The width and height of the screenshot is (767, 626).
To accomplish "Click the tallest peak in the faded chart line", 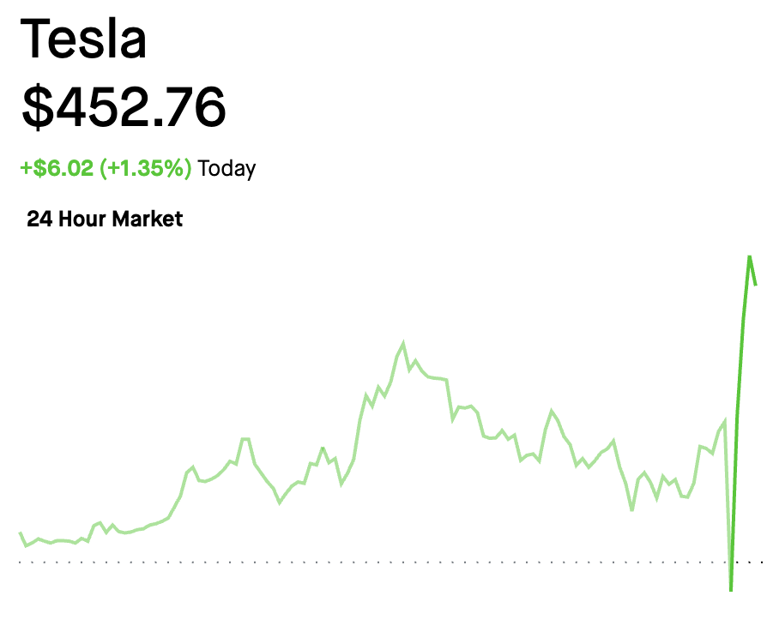I will [x=403, y=343].
